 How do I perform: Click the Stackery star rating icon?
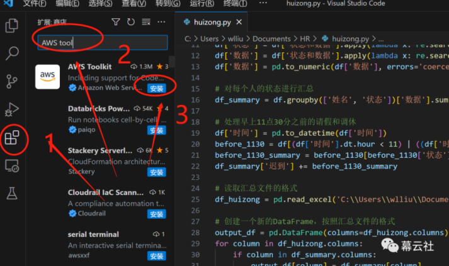pyautogui.click(x=160, y=150)
